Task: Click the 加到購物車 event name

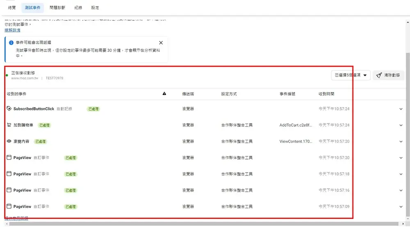Action: [x=23, y=125]
